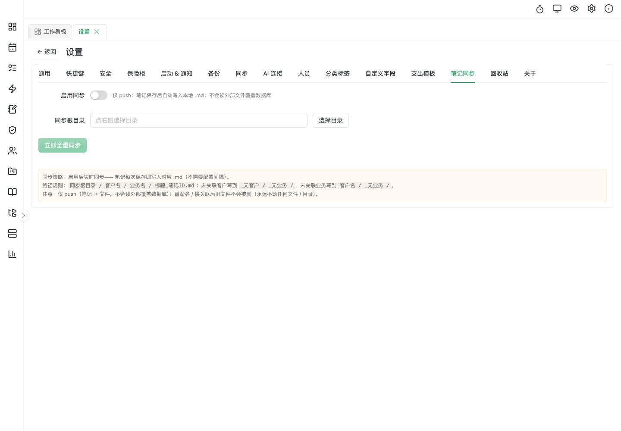Open the shield checkmark sidebar icon
The height and width of the screenshot is (431, 621).
[13, 130]
